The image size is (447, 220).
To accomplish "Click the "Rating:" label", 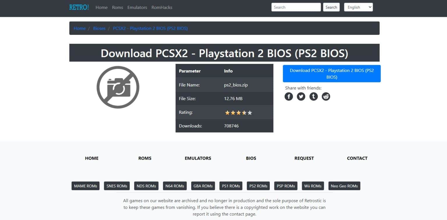I will [186, 112].
